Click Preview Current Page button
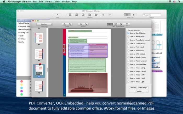Viewport: 183px width, 114px height. [x=139, y=88]
